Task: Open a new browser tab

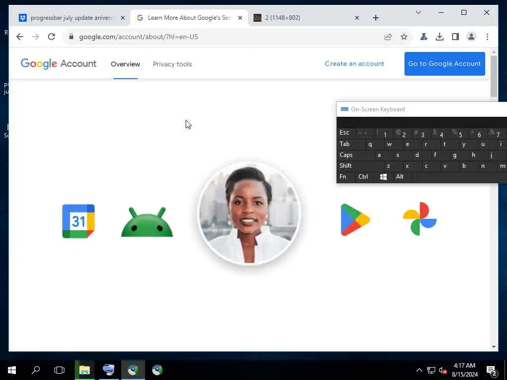Action: coord(376,18)
